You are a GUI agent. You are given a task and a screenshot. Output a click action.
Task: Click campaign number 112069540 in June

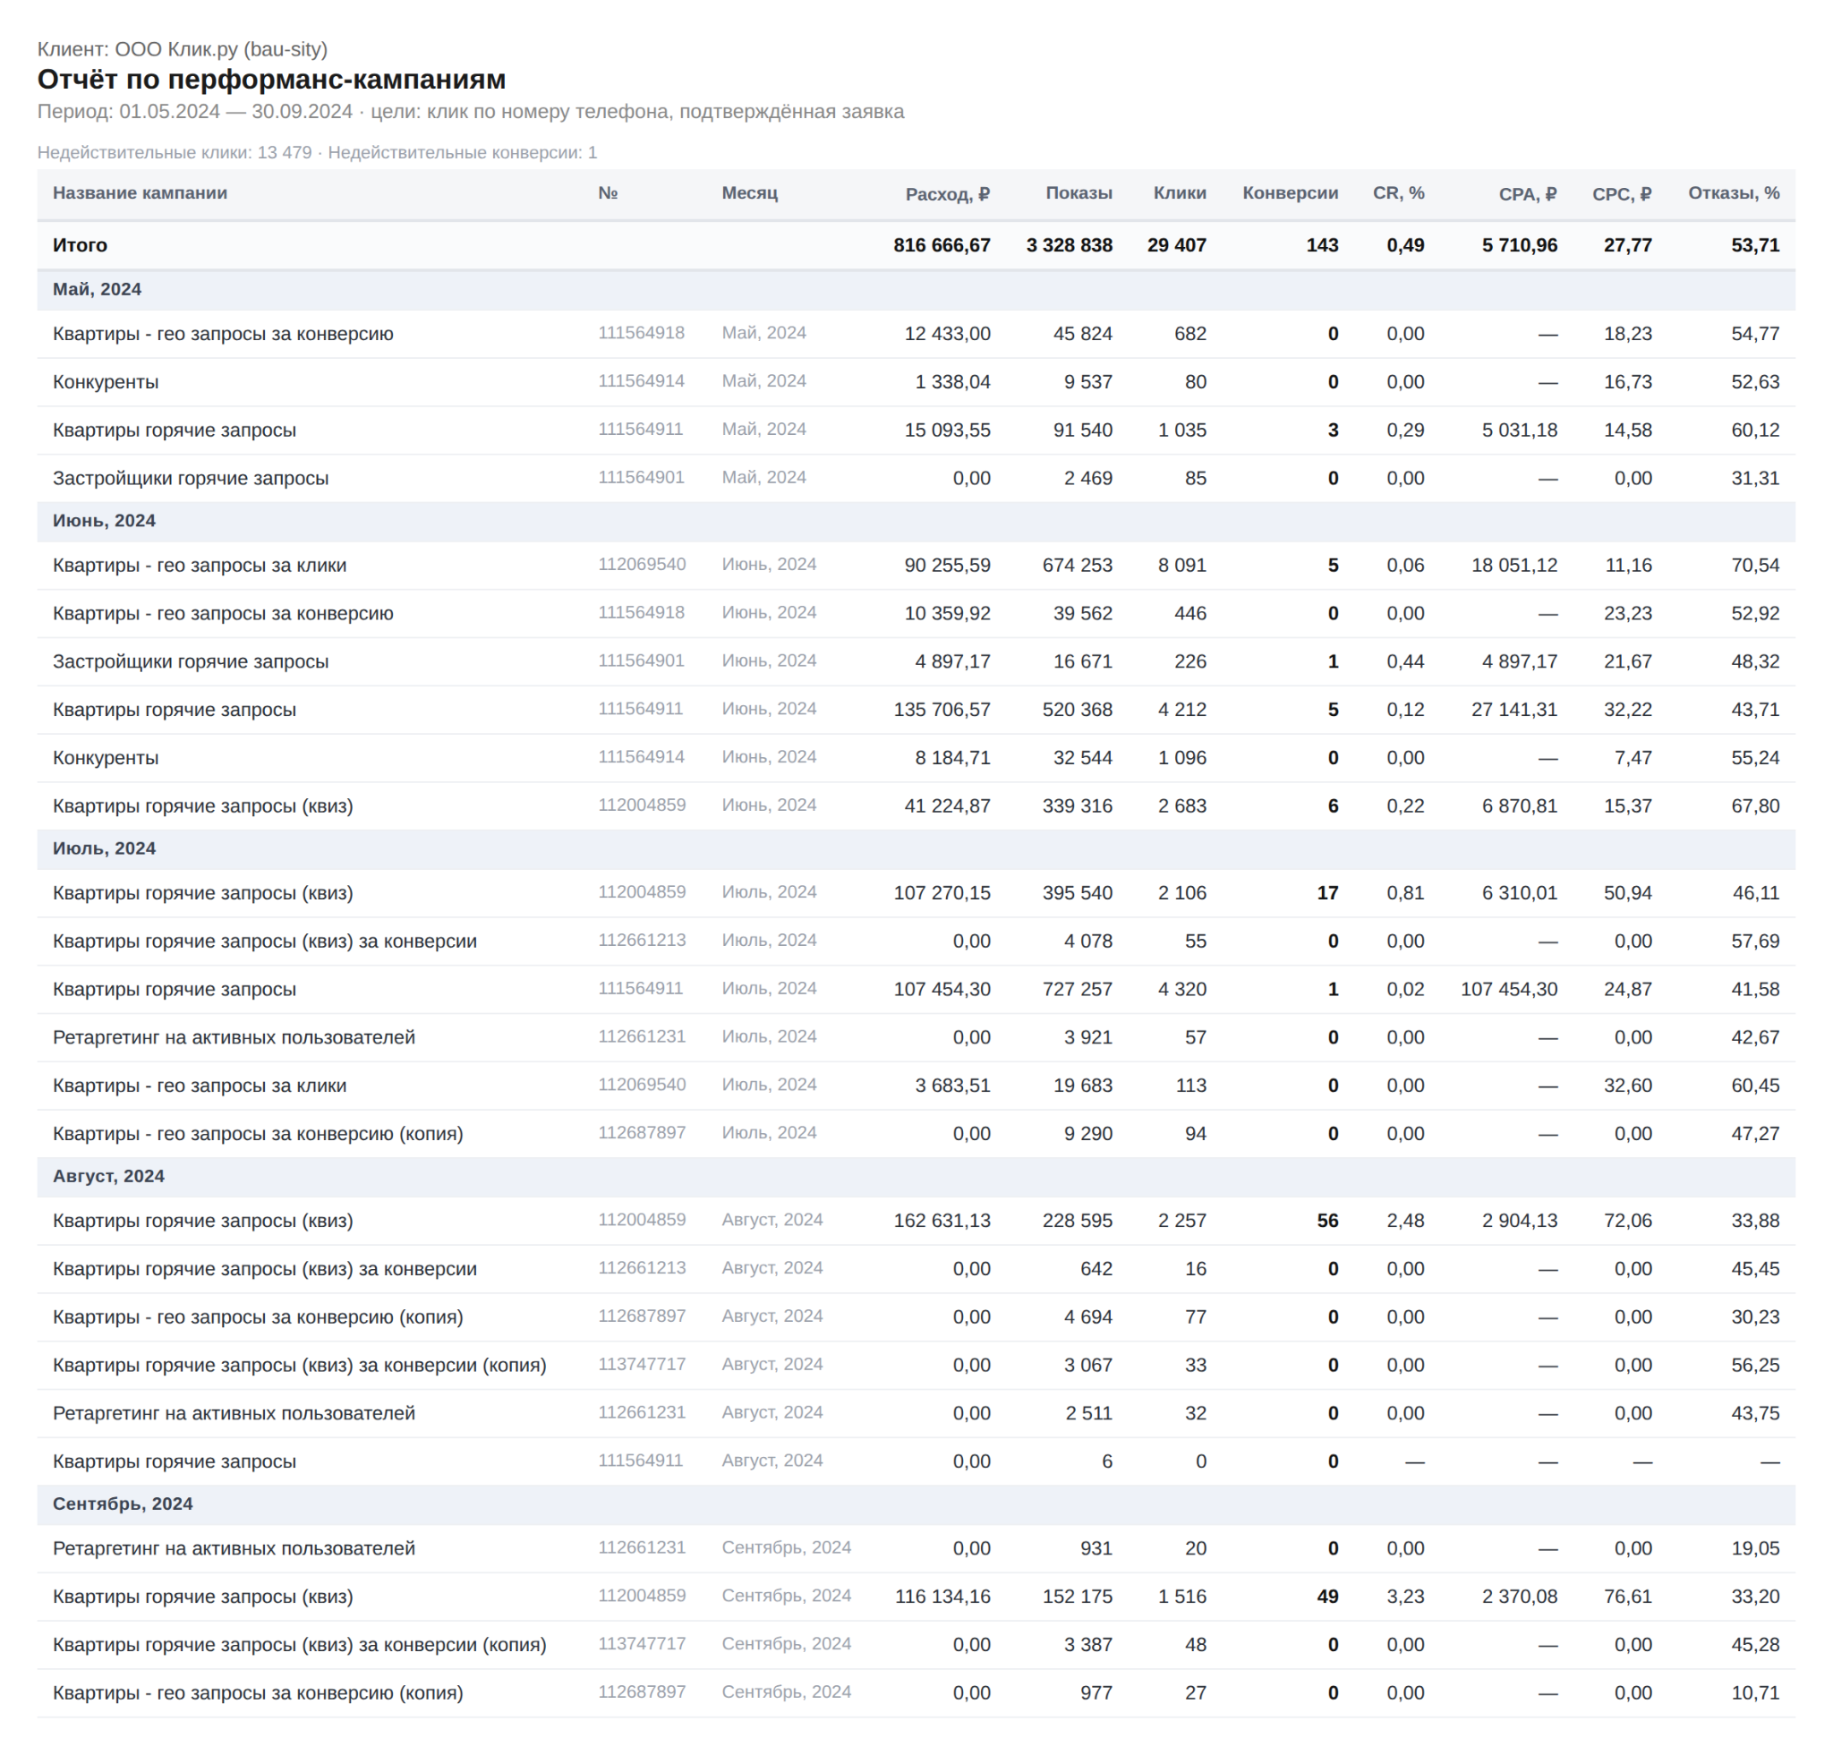click(642, 564)
